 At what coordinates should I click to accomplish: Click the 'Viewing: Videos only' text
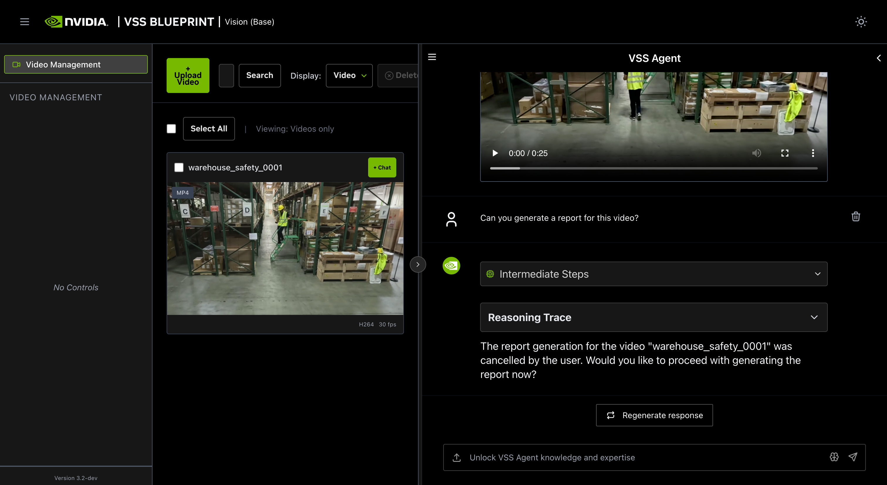295,129
